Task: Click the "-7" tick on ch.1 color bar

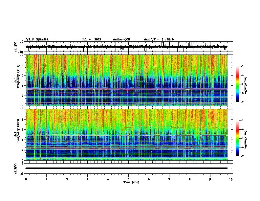Action: [x=242, y=102]
